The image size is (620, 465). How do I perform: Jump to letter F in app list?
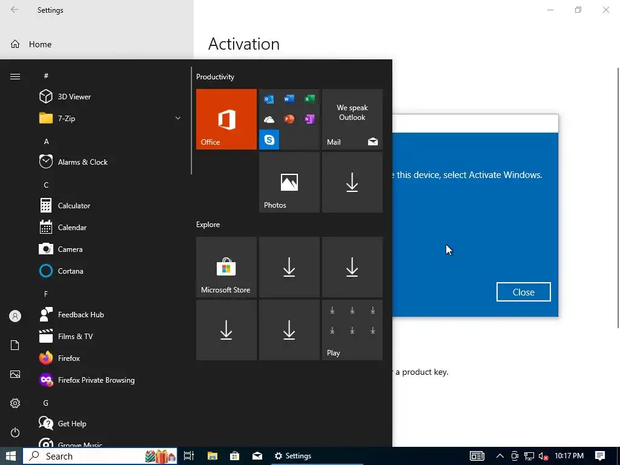(x=46, y=294)
